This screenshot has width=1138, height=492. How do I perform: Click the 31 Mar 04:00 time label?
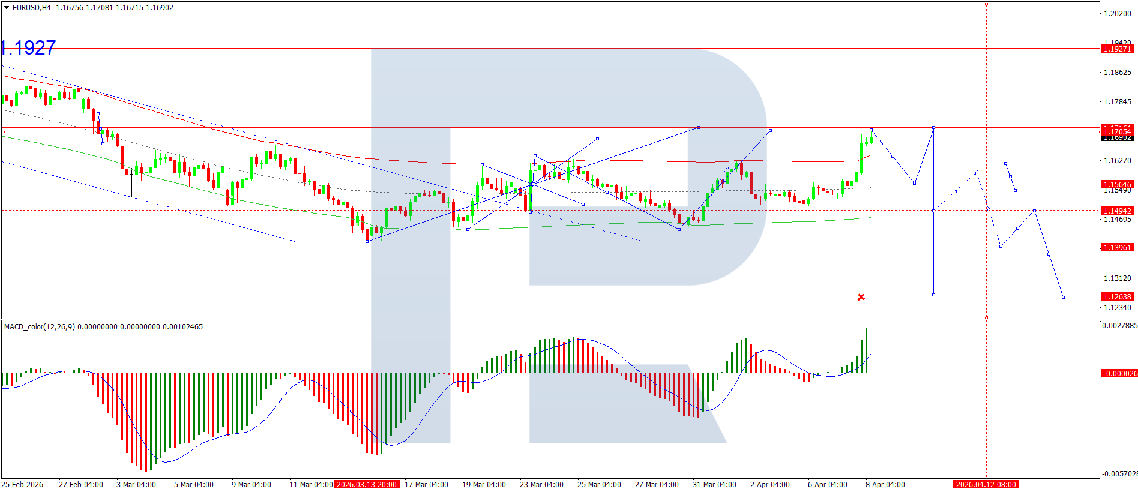pyautogui.click(x=714, y=485)
